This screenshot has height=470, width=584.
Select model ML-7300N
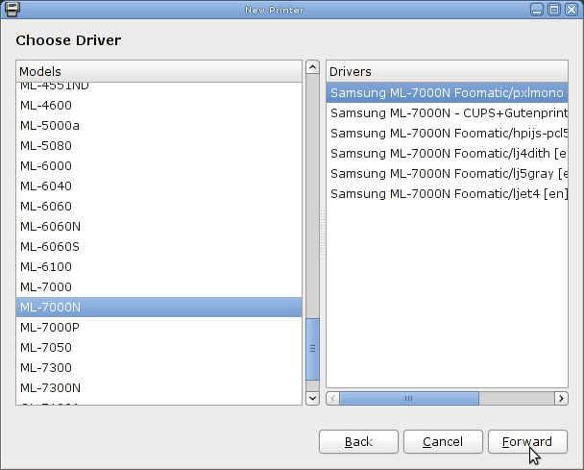[x=159, y=387]
